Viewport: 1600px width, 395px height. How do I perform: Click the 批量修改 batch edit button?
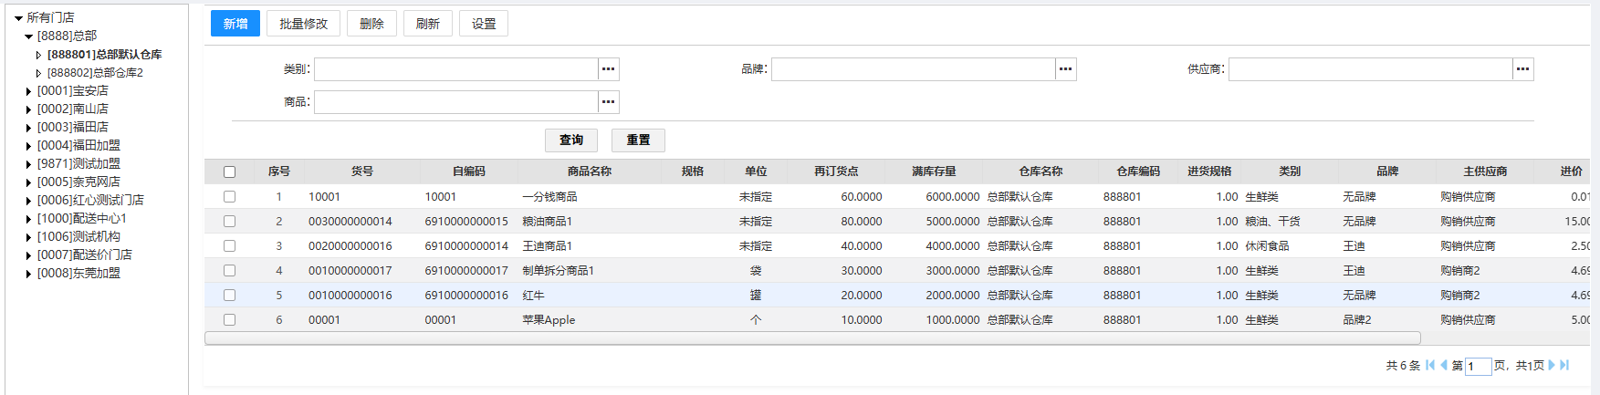[303, 24]
